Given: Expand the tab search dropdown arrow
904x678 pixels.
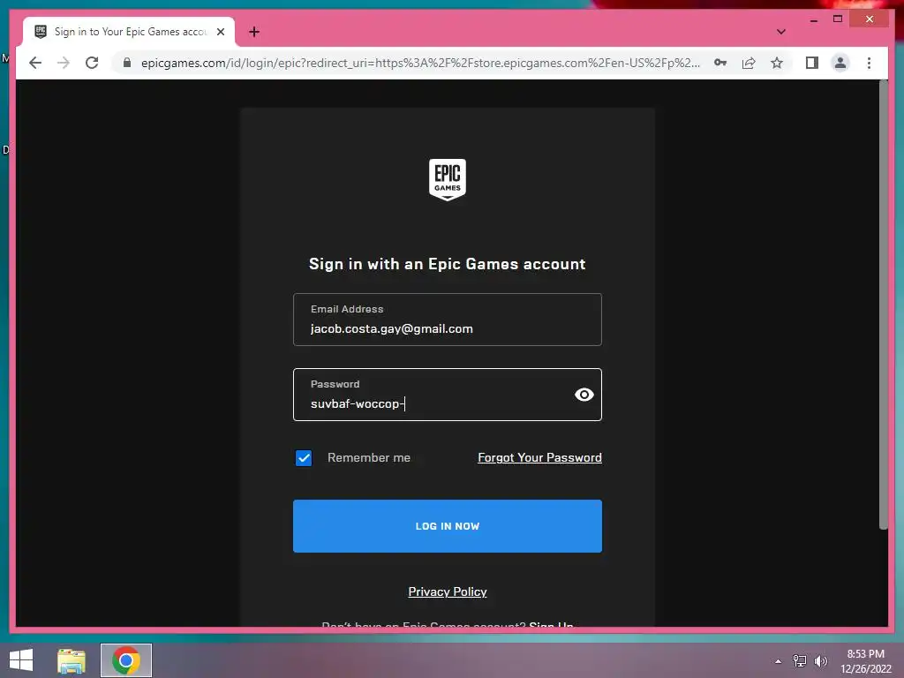Looking at the screenshot, I should 780,32.
